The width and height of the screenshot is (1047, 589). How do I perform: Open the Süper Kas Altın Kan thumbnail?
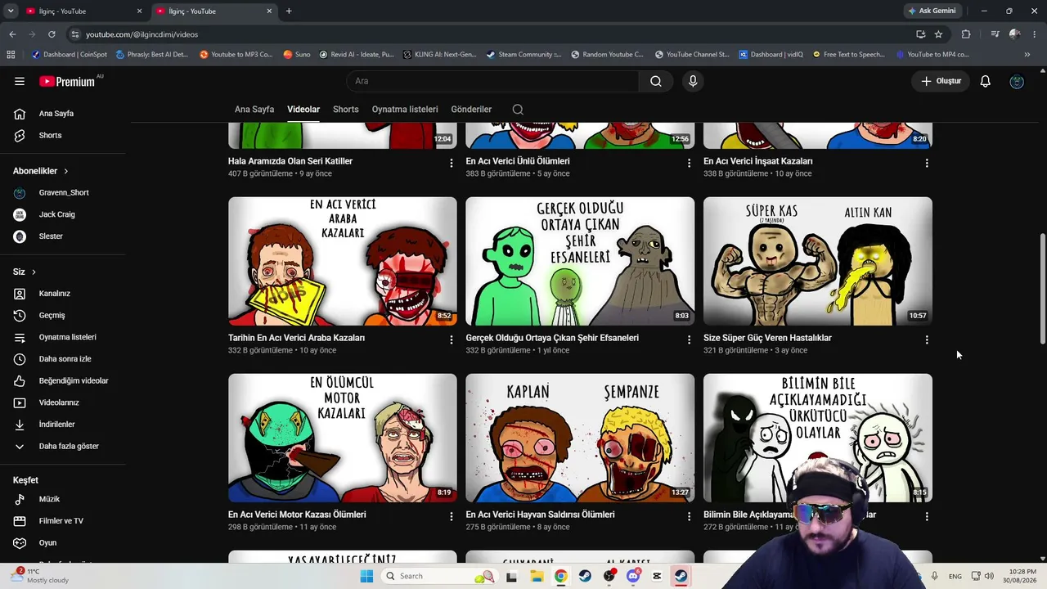point(818,261)
